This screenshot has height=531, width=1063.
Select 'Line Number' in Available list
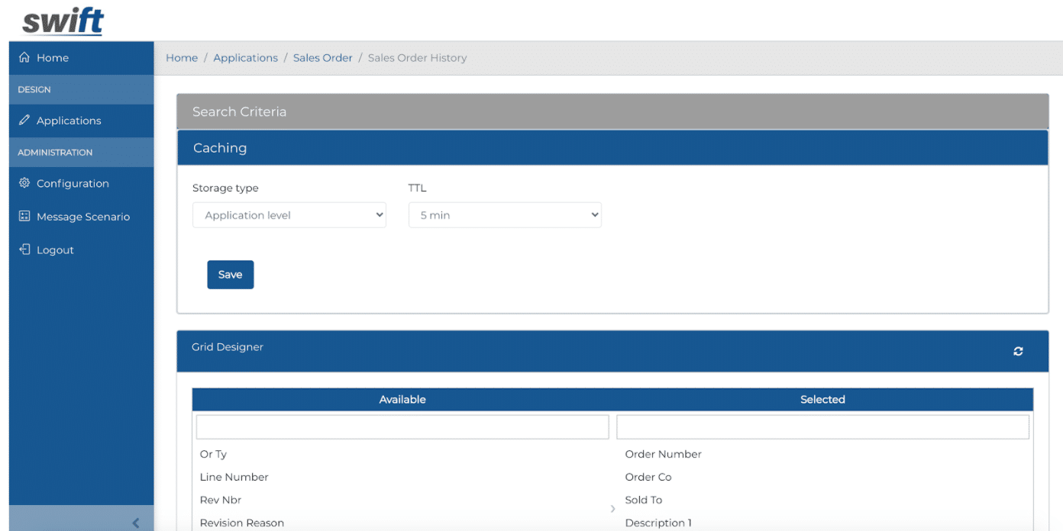click(234, 477)
